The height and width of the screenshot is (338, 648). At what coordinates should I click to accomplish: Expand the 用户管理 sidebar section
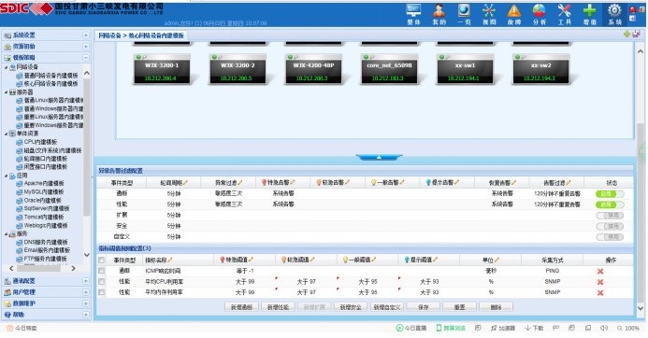pyautogui.click(x=86, y=292)
